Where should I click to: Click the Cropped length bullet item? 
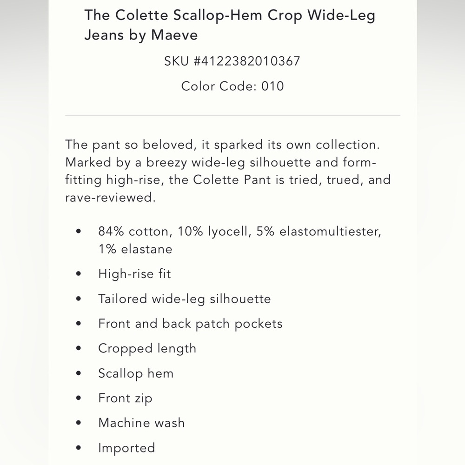147,349
